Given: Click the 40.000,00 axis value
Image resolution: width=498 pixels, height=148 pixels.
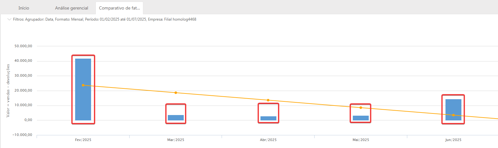Looking at the screenshot, I should (x=24, y=61).
